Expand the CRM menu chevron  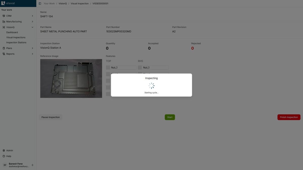click(x=32, y=16)
